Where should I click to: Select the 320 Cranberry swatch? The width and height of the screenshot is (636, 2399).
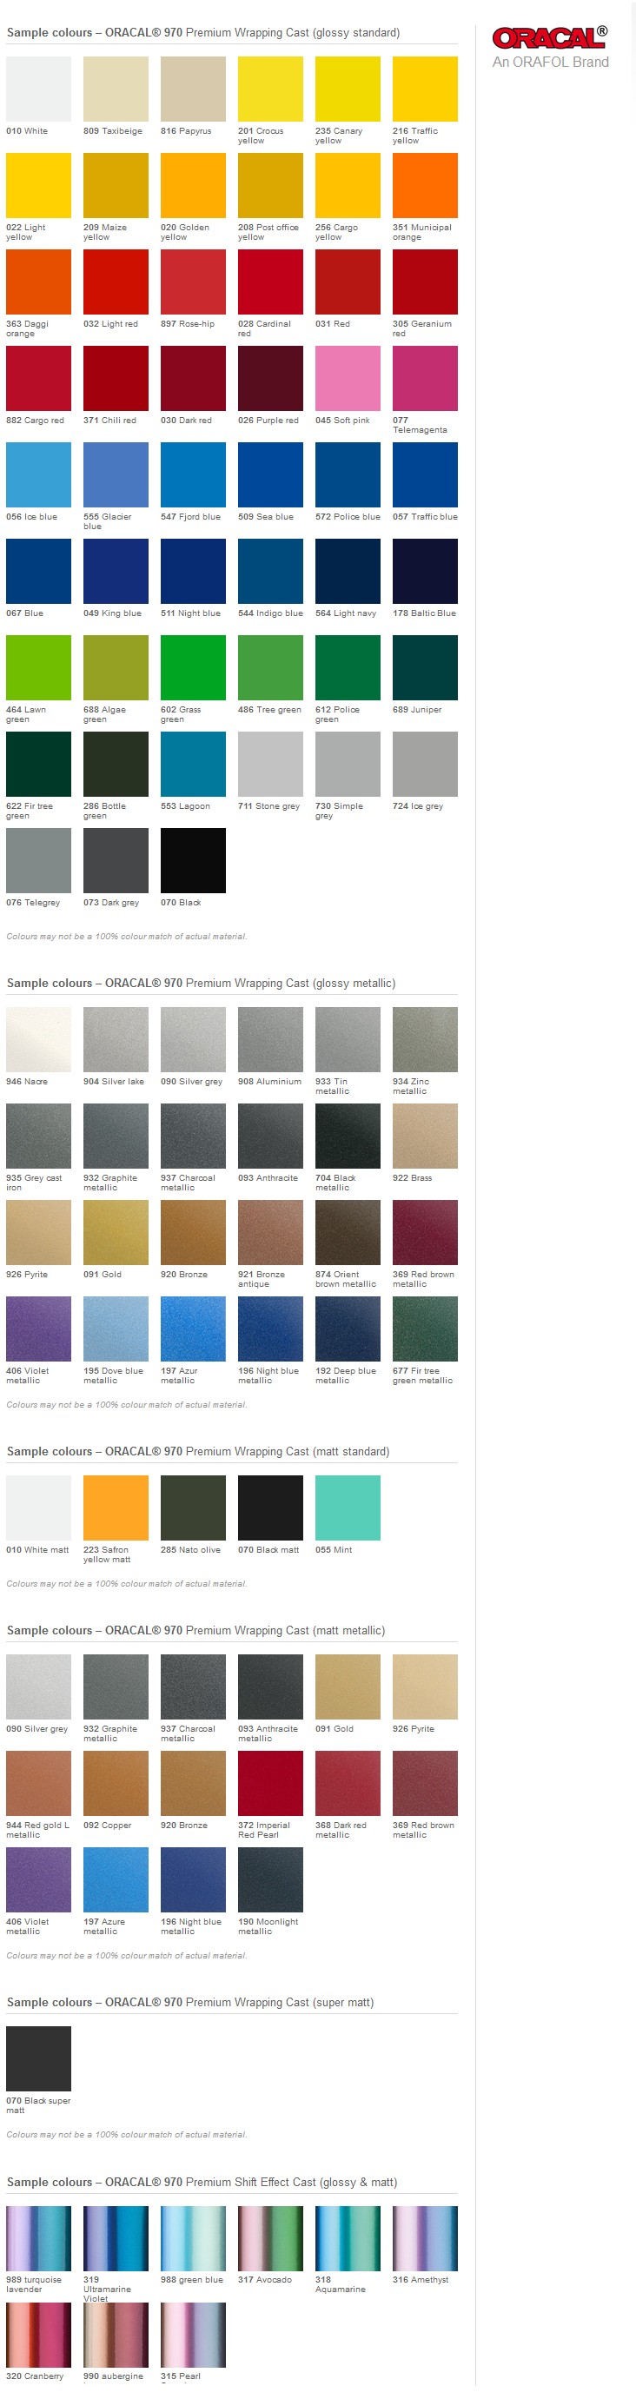(38, 2336)
